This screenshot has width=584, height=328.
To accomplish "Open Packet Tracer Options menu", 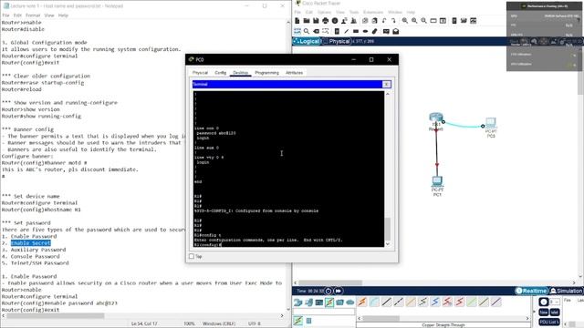I will [325, 12].
